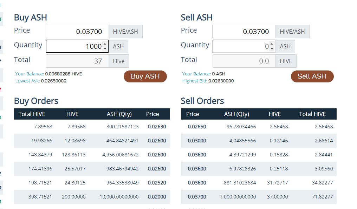357x209 pixels.
Task: Select buy order priced 0.02000
Action: [x=92, y=197]
